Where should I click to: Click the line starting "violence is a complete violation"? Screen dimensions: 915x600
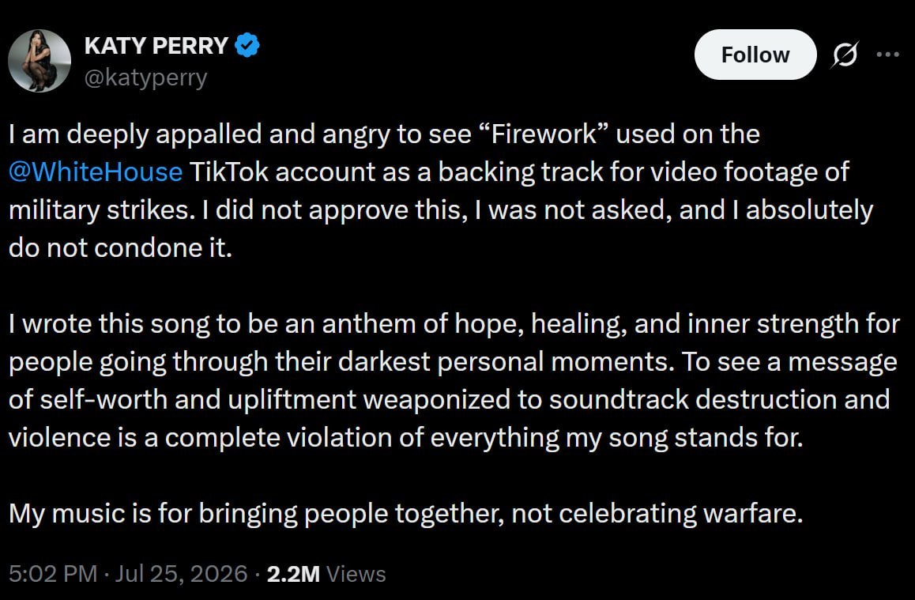[405, 438]
